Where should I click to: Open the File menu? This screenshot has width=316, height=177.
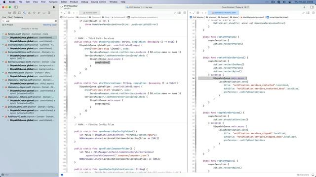[x=20, y=2]
